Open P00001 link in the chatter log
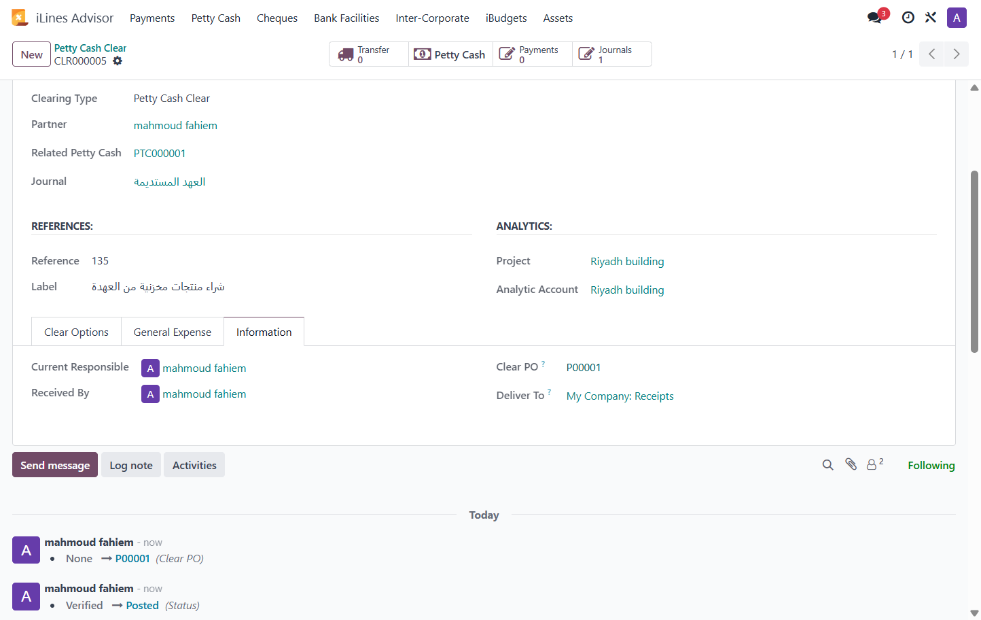This screenshot has height=620, width=981. tap(132, 559)
